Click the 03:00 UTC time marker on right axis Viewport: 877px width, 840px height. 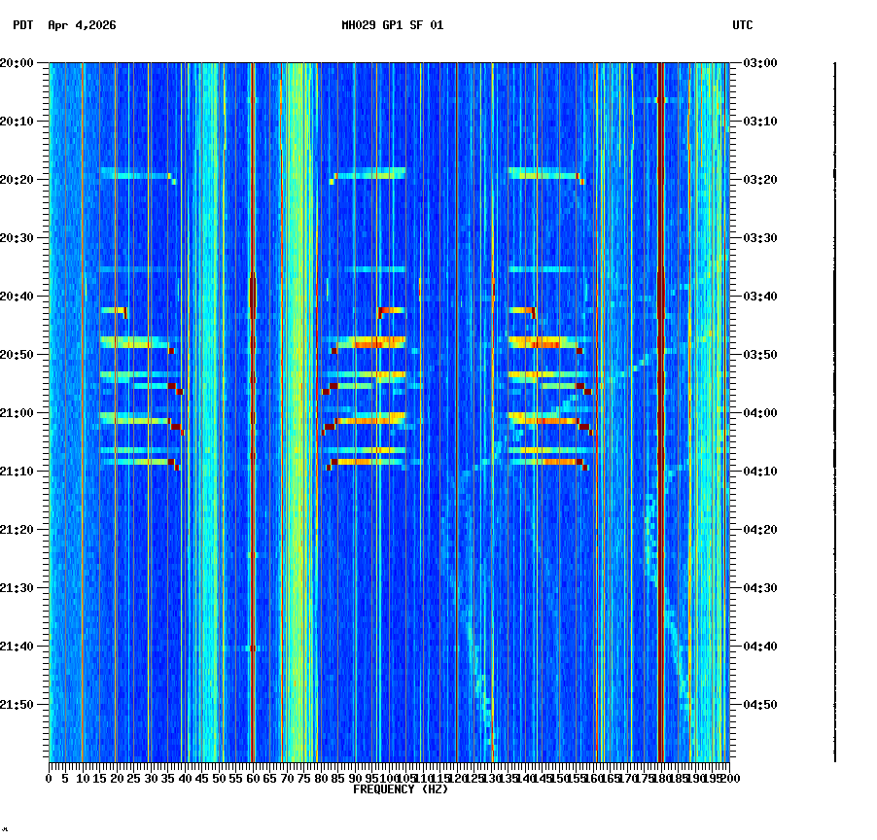(x=756, y=61)
